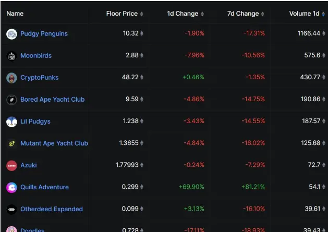
Task: Open the Bored Ape Yacht Club link
Action: 53,100
